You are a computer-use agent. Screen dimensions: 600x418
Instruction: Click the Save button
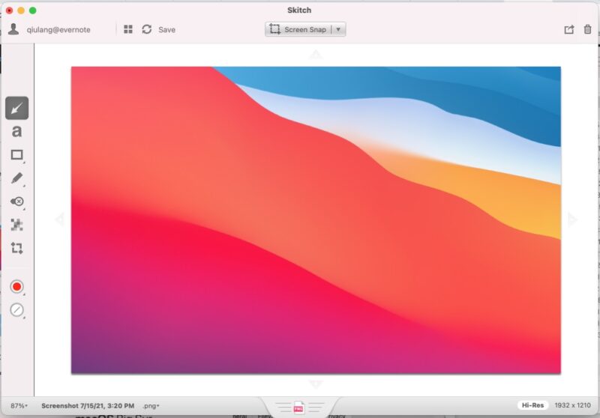click(x=166, y=29)
